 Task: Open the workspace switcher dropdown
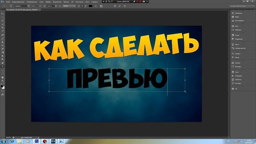click(x=242, y=6)
